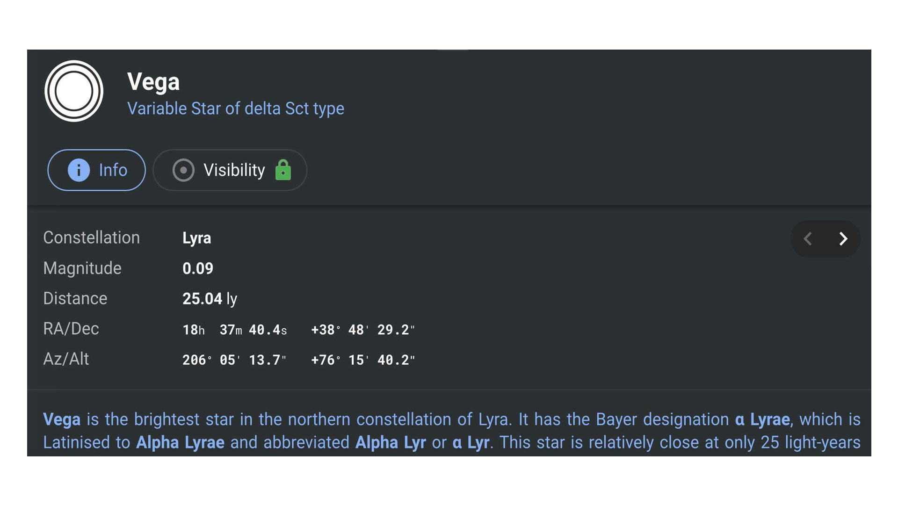
Task: Go to next item with right chevron
Action: click(843, 239)
